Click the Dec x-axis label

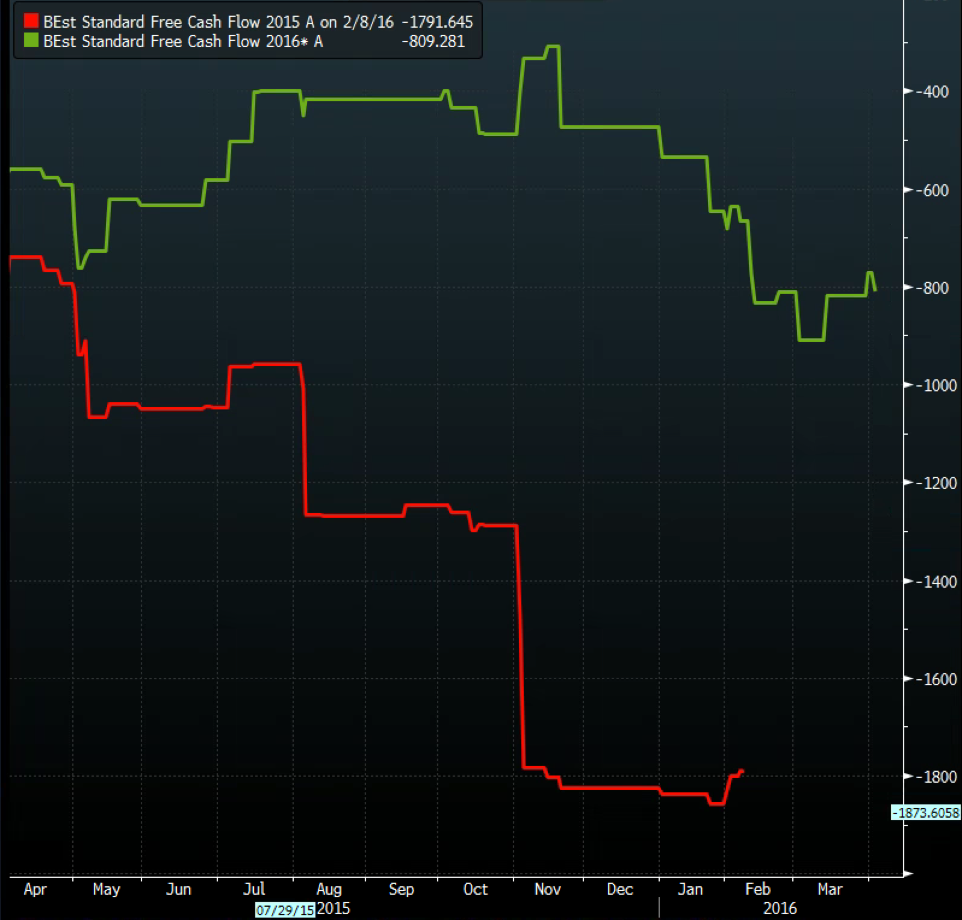pyautogui.click(x=620, y=890)
